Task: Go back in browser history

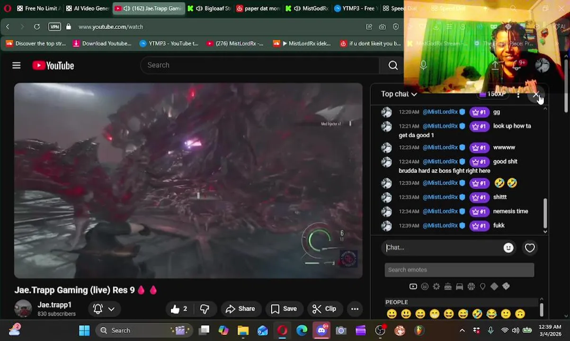Action: [8, 27]
